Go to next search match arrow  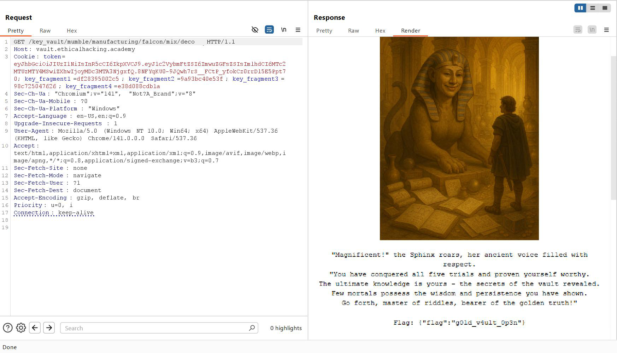point(49,328)
